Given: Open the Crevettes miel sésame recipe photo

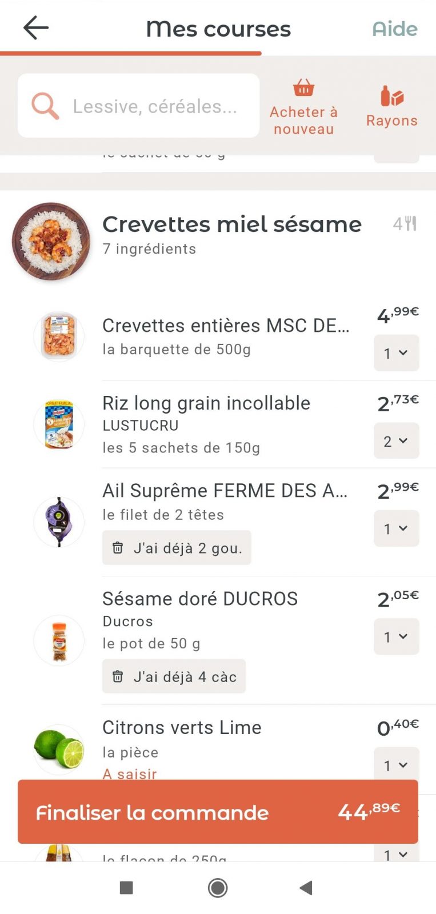Looking at the screenshot, I should pos(51,241).
